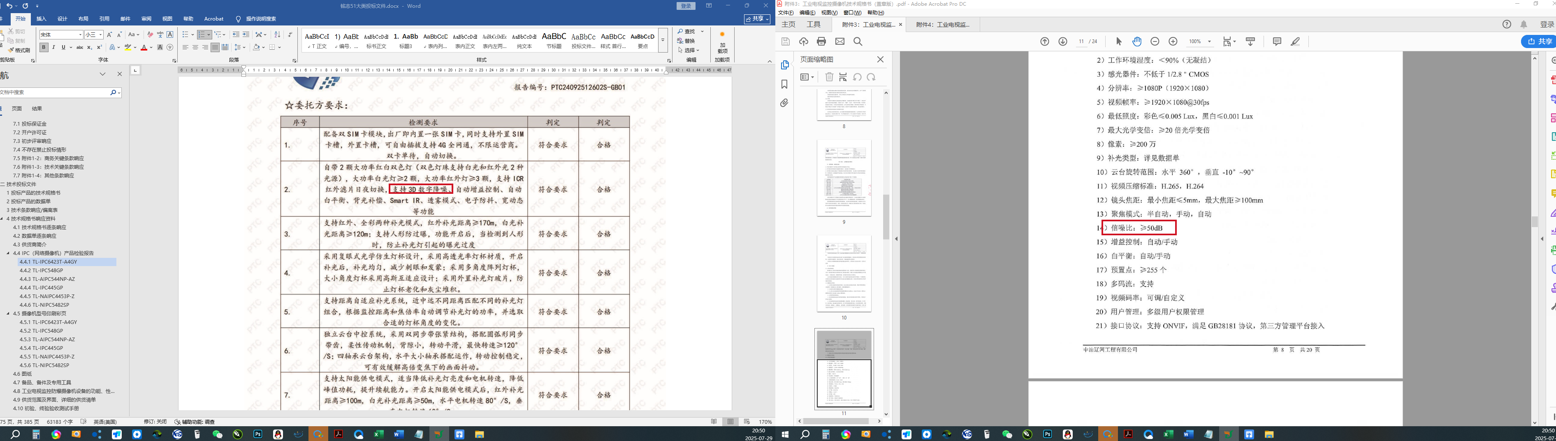Decrease paragraph indent in Word

click(236, 35)
